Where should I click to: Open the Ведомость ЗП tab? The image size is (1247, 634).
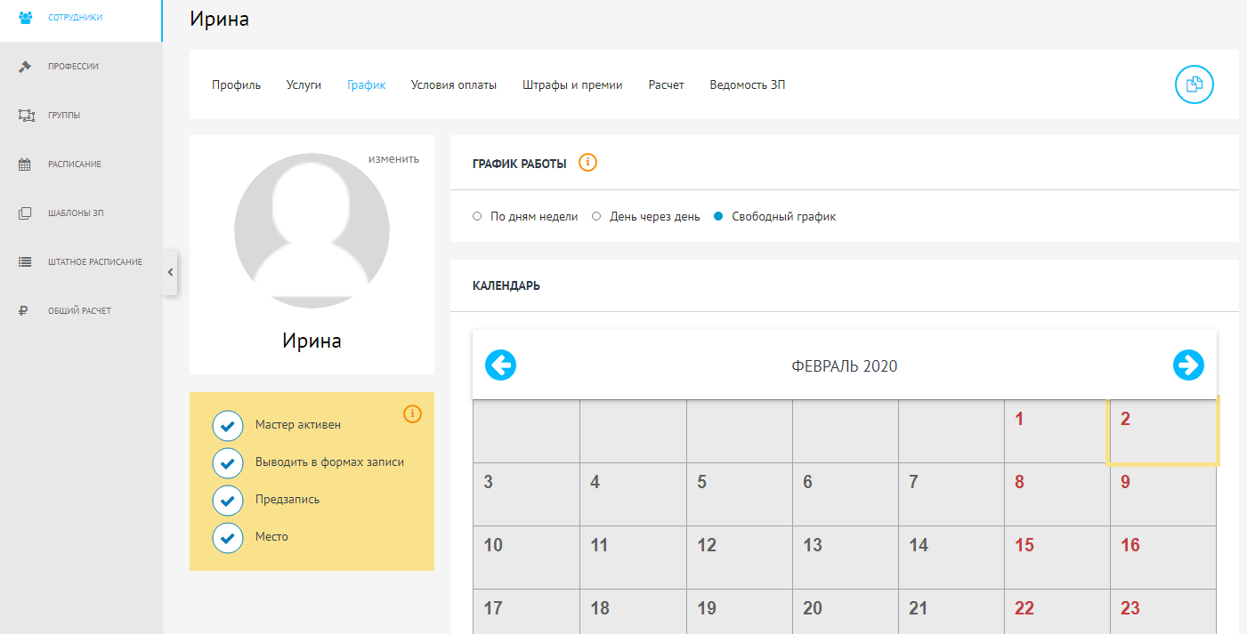coord(748,85)
